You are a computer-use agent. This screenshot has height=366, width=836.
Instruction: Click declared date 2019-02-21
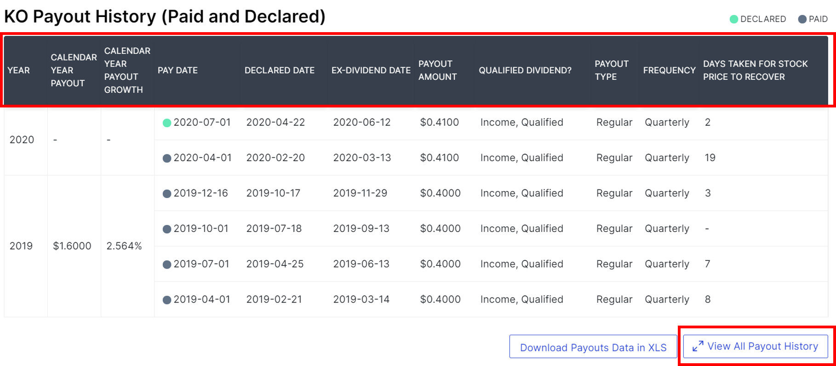click(x=274, y=299)
